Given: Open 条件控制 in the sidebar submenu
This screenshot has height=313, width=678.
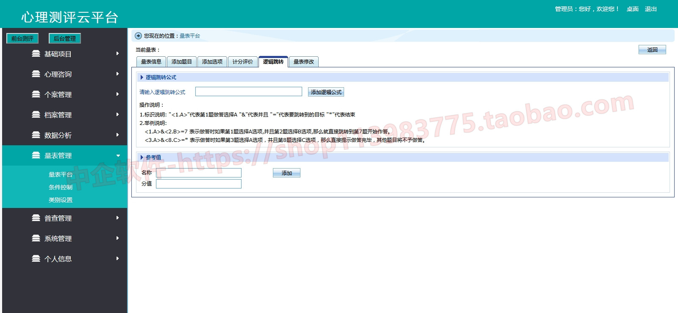Looking at the screenshot, I should 61,187.
